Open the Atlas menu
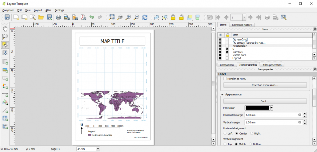The width and height of the screenshot is (317, 152). click(48, 10)
